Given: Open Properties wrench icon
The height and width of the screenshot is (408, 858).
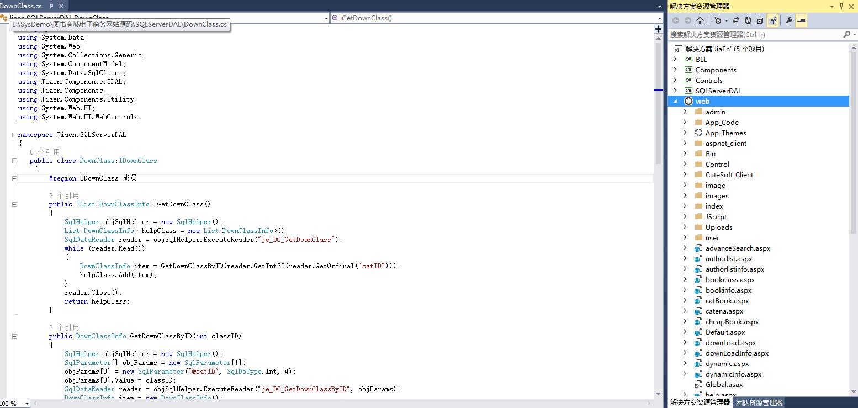Looking at the screenshot, I should pos(789,20).
